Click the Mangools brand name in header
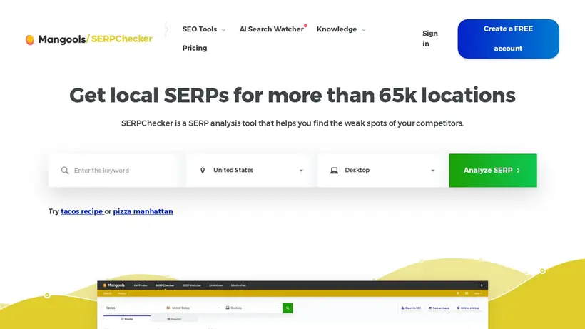This screenshot has width=585, height=329. (x=62, y=39)
